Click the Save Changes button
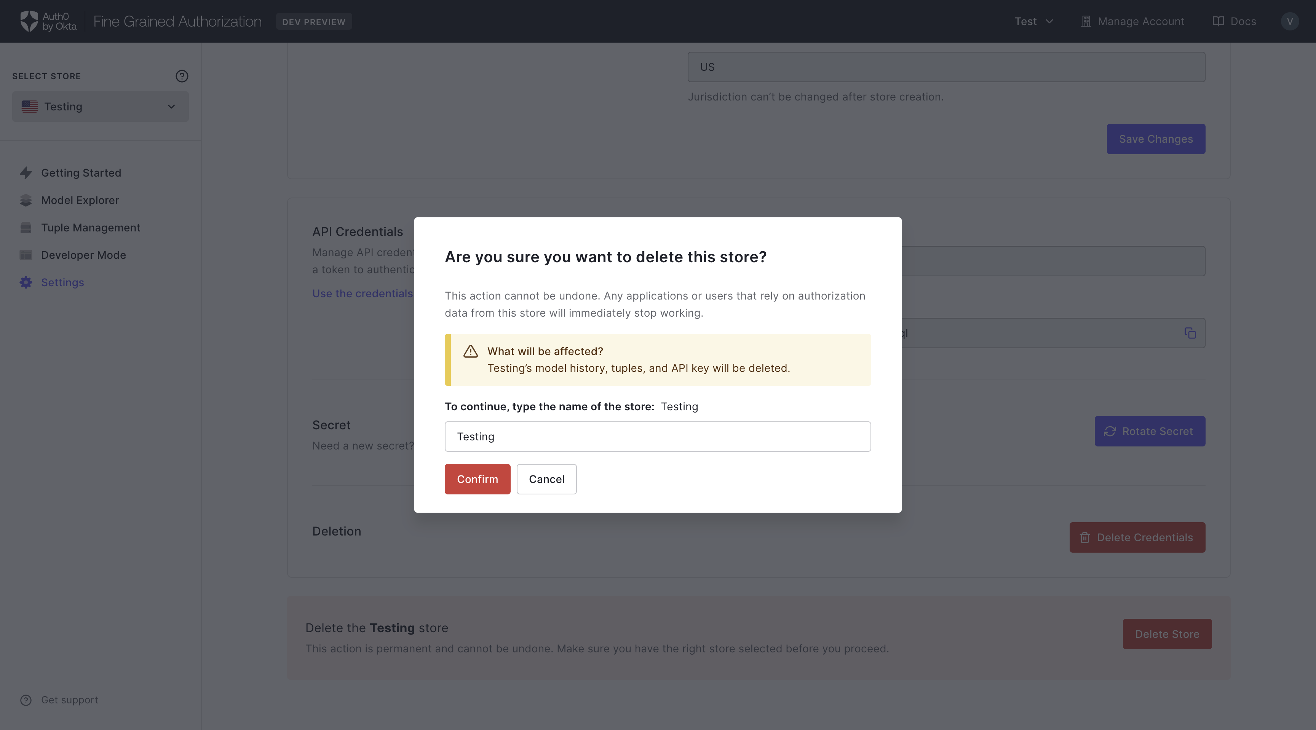1316x730 pixels. click(x=1156, y=139)
